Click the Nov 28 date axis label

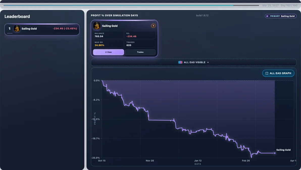click(x=150, y=161)
